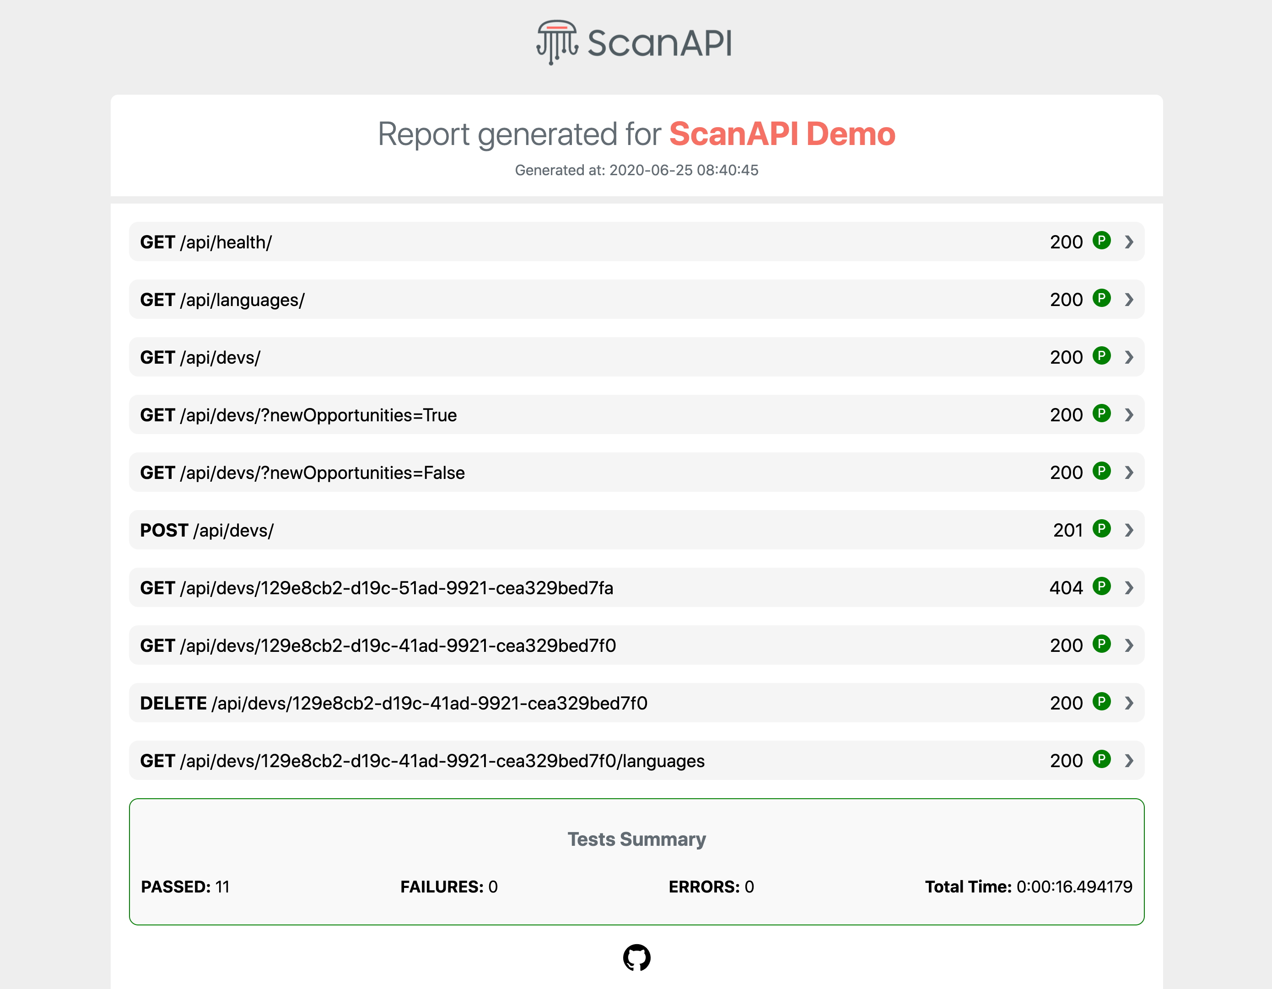
Task: Select the Tests Summary heading
Action: pyautogui.click(x=636, y=839)
